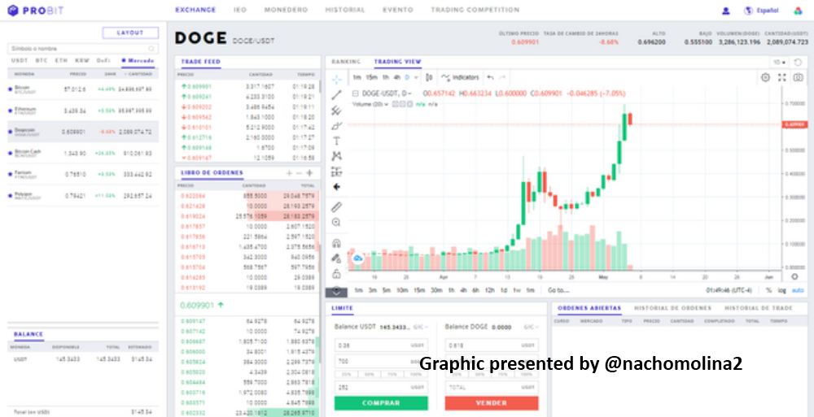
Task: Open the Trading Competition menu
Action: click(x=475, y=10)
